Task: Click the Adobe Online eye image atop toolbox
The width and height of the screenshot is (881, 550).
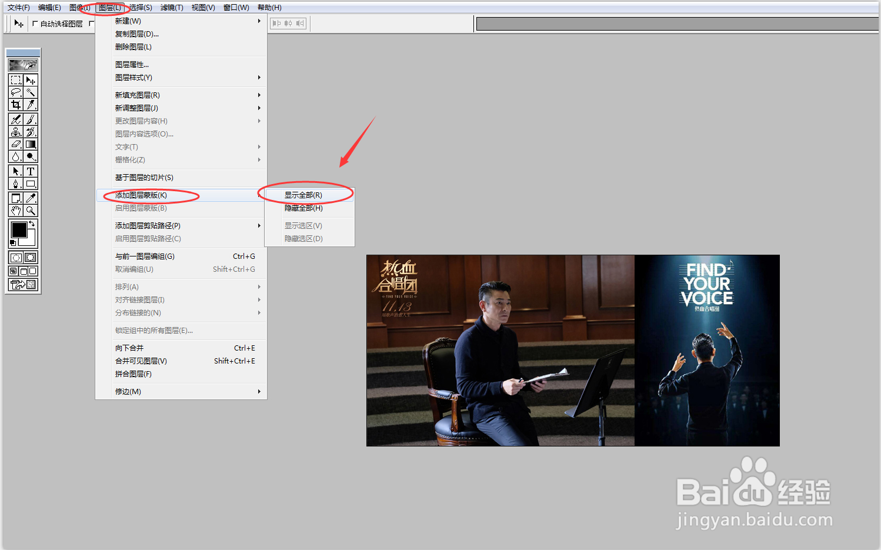Action: (x=24, y=65)
